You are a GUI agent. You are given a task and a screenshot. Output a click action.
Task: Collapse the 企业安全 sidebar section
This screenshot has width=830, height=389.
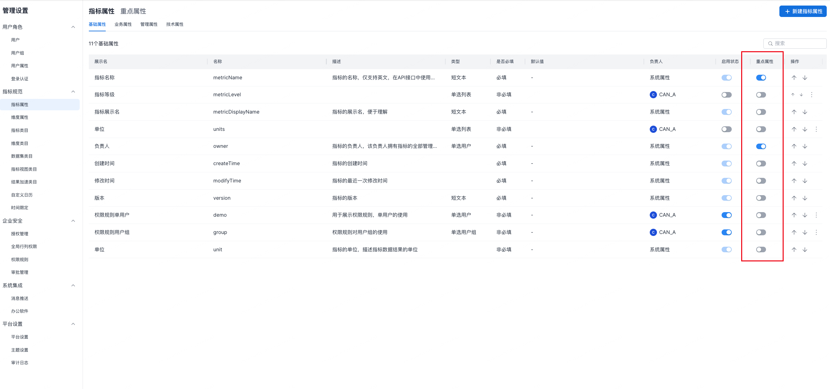73,221
